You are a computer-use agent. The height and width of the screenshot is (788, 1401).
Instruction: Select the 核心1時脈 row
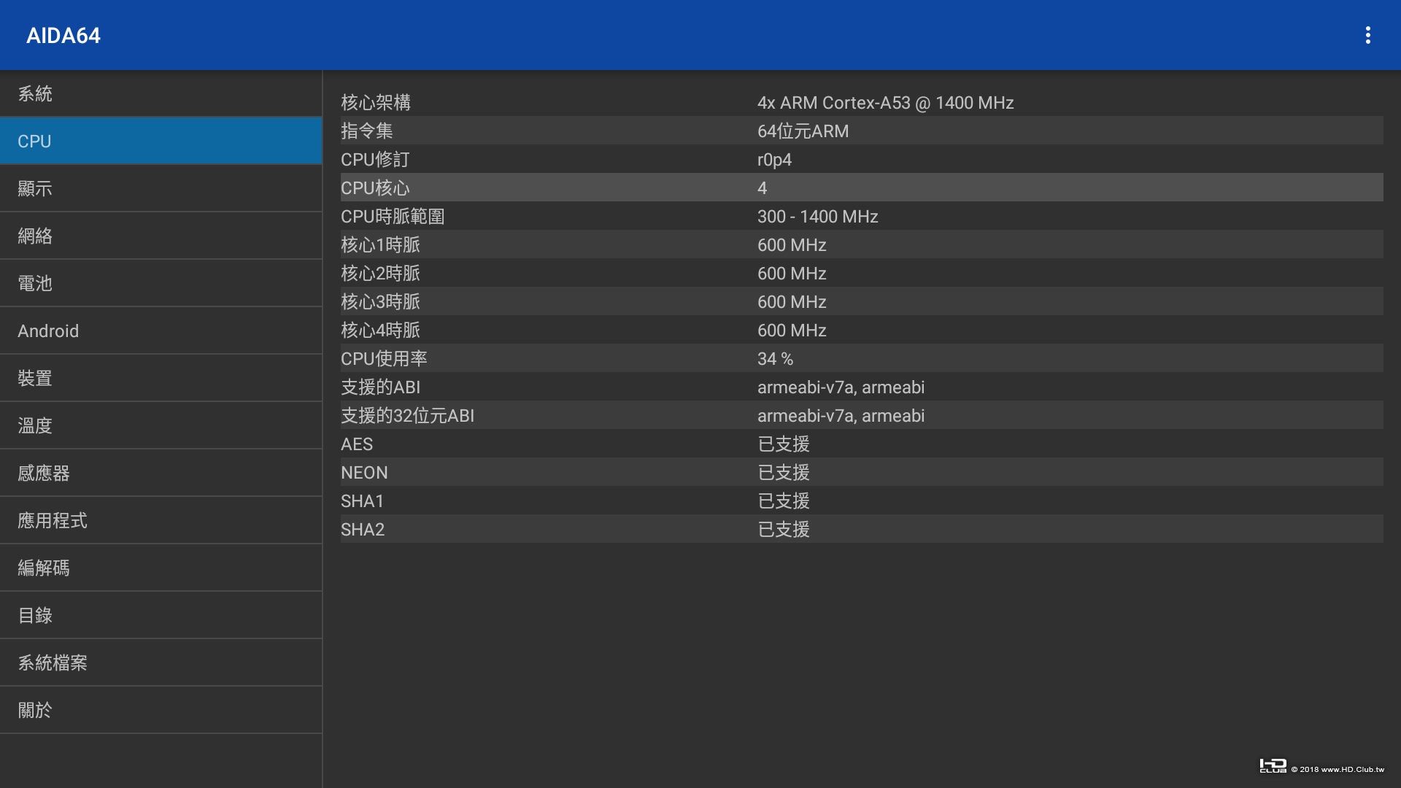pos(862,244)
